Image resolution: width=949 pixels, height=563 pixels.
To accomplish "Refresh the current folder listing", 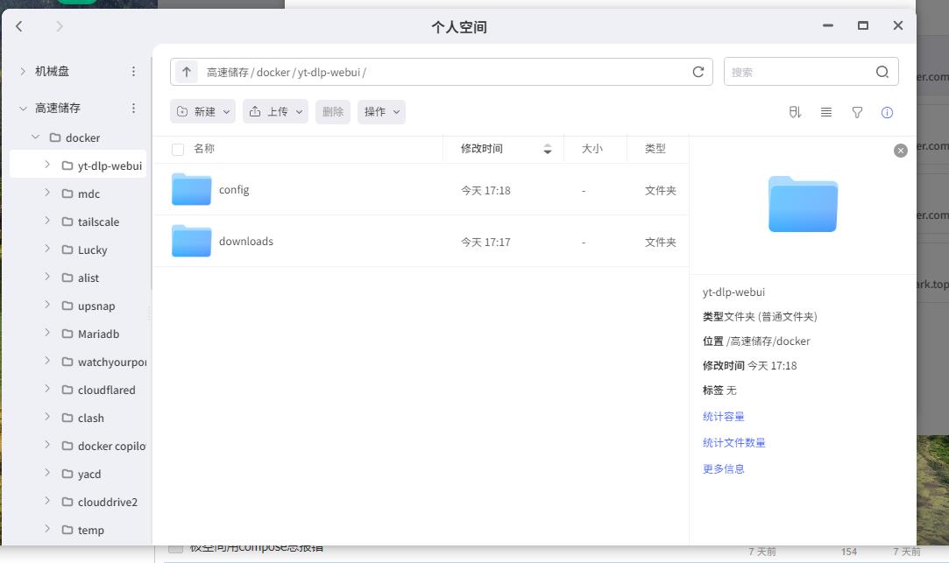I will (x=698, y=72).
